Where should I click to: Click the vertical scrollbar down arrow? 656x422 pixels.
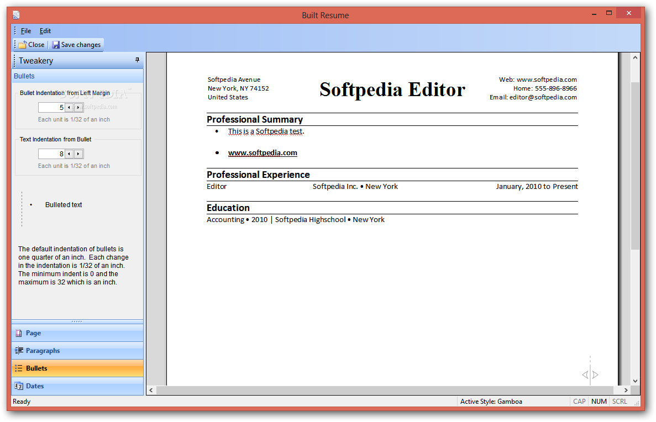[635, 381]
